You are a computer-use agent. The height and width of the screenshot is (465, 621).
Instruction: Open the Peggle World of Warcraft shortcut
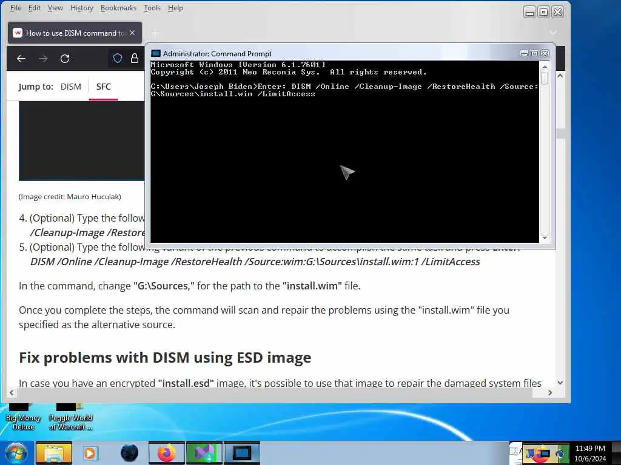[x=70, y=417]
